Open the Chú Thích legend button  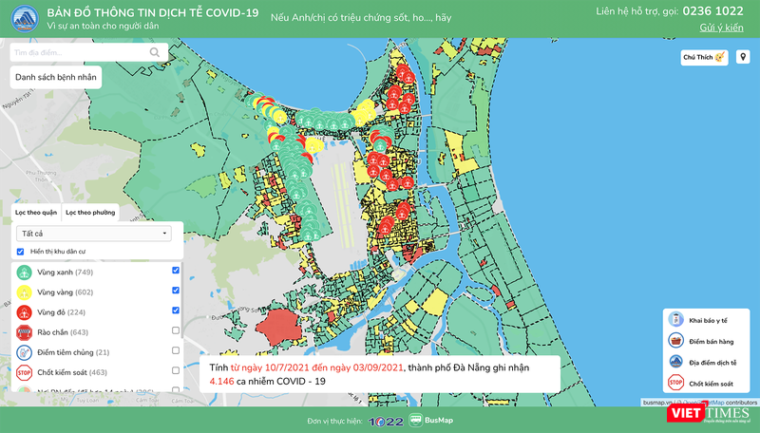click(704, 58)
